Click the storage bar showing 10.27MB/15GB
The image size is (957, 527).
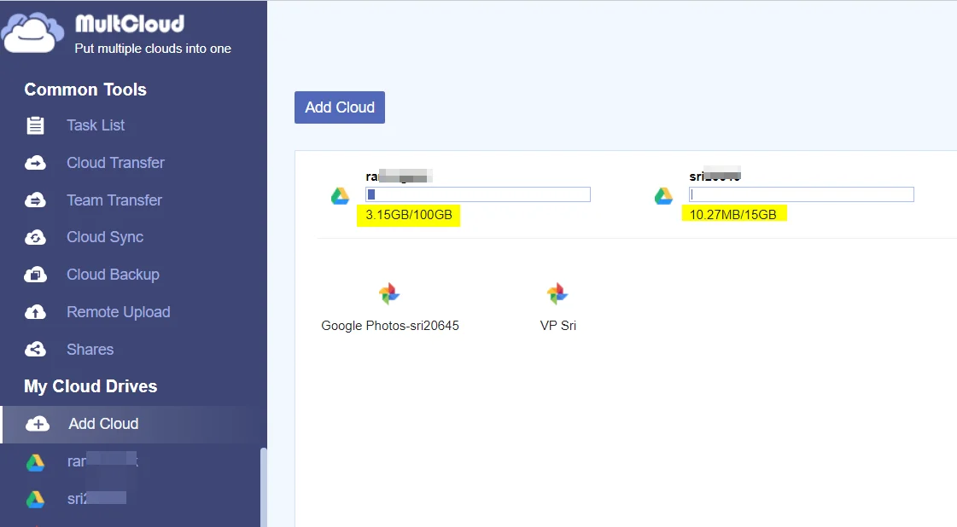802,194
